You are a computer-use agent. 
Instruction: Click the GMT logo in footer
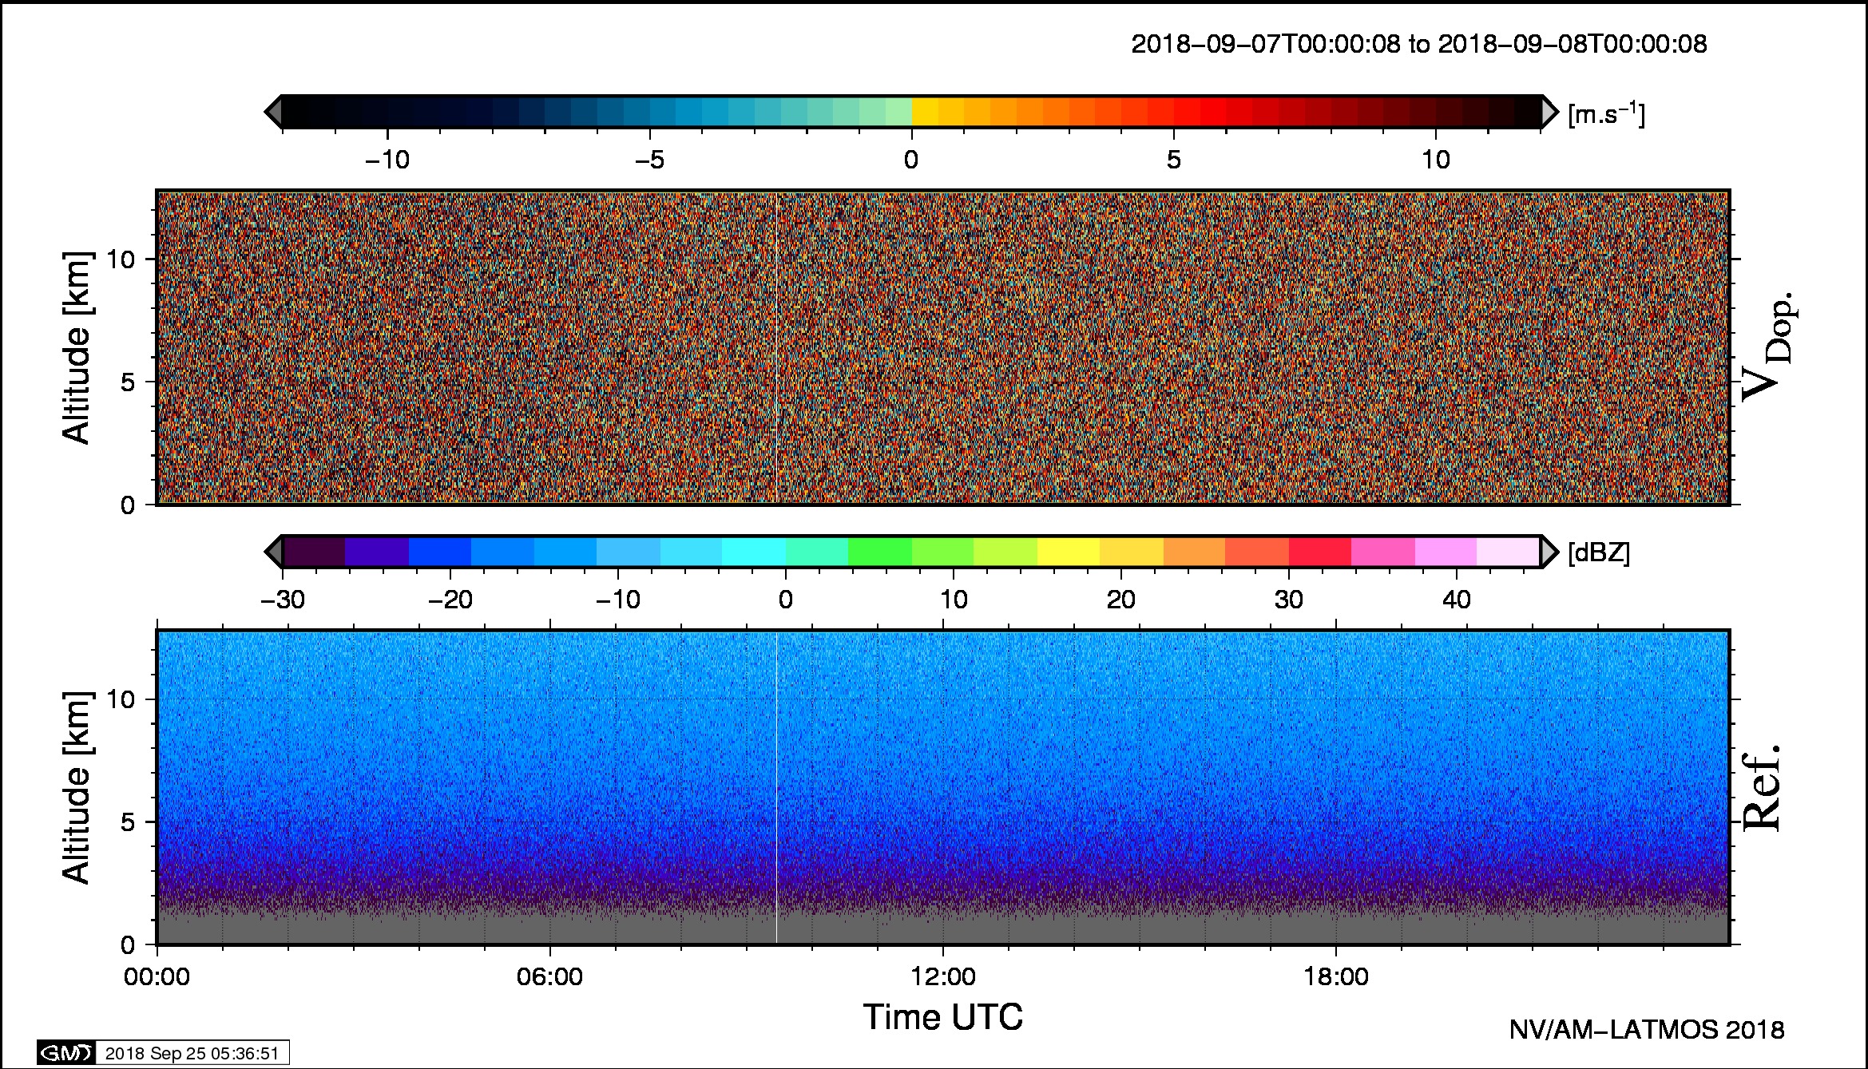(66, 1053)
